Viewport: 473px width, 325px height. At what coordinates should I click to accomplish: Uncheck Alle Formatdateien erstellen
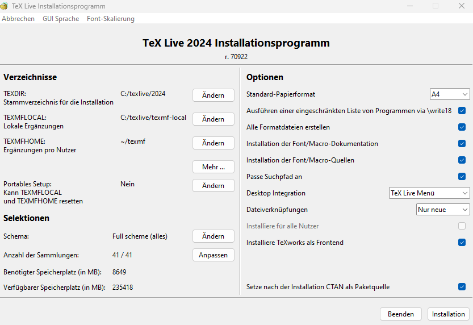coord(462,127)
